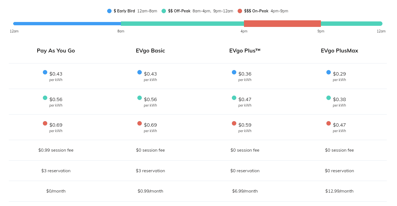Click the green timeline segment between 8am and 4pm
Screen dimensions: 397x206
click(x=182, y=24)
